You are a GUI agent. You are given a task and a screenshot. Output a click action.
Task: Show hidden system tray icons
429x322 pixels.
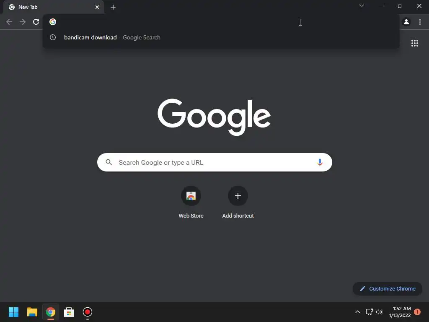pos(358,312)
